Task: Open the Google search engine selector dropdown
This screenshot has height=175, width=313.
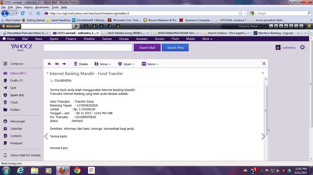Action: click(x=255, y=13)
